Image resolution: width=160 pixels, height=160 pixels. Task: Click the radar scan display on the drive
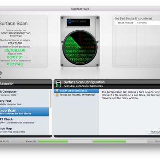coord(80,48)
